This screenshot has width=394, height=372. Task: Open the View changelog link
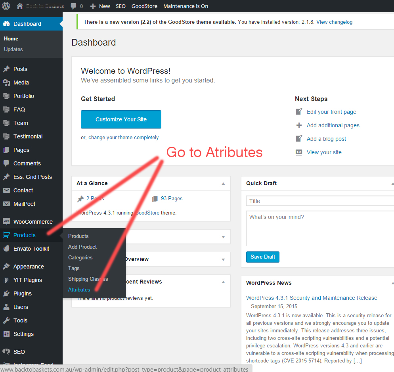334,22
